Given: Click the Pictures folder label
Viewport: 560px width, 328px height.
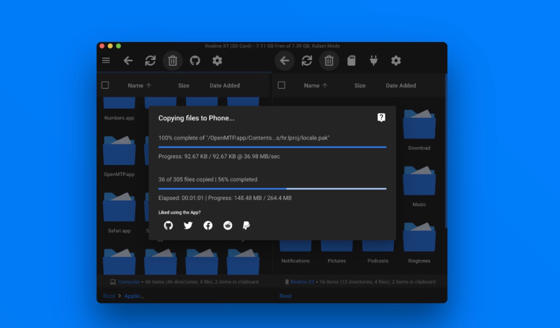Looking at the screenshot, I should tap(337, 261).
